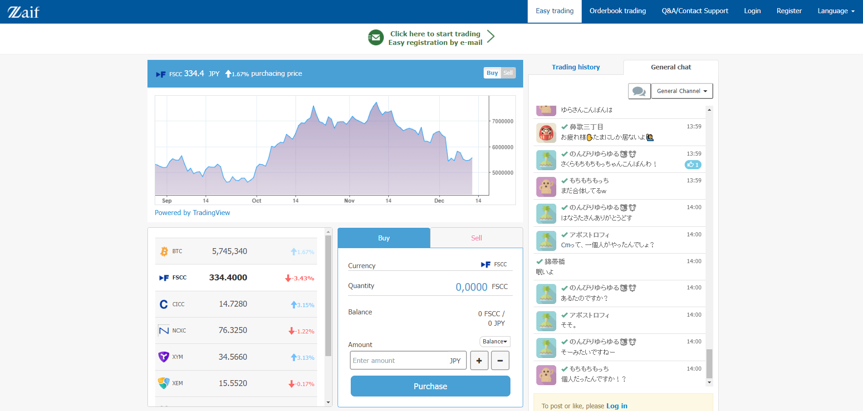
Task: Click coin list scroll down arrow
Action: point(328,402)
